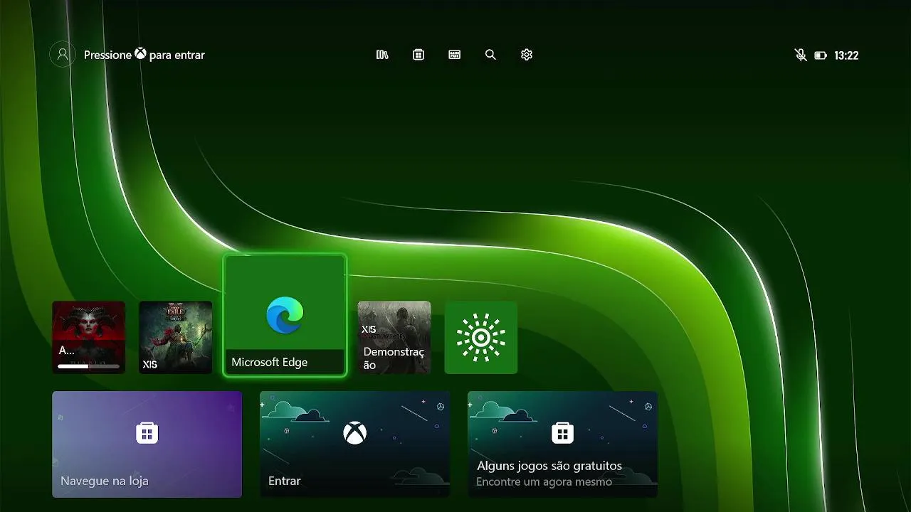This screenshot has width=911, height=512.
Task: Open search with the magnifier icon
Action: pos(490,55)
